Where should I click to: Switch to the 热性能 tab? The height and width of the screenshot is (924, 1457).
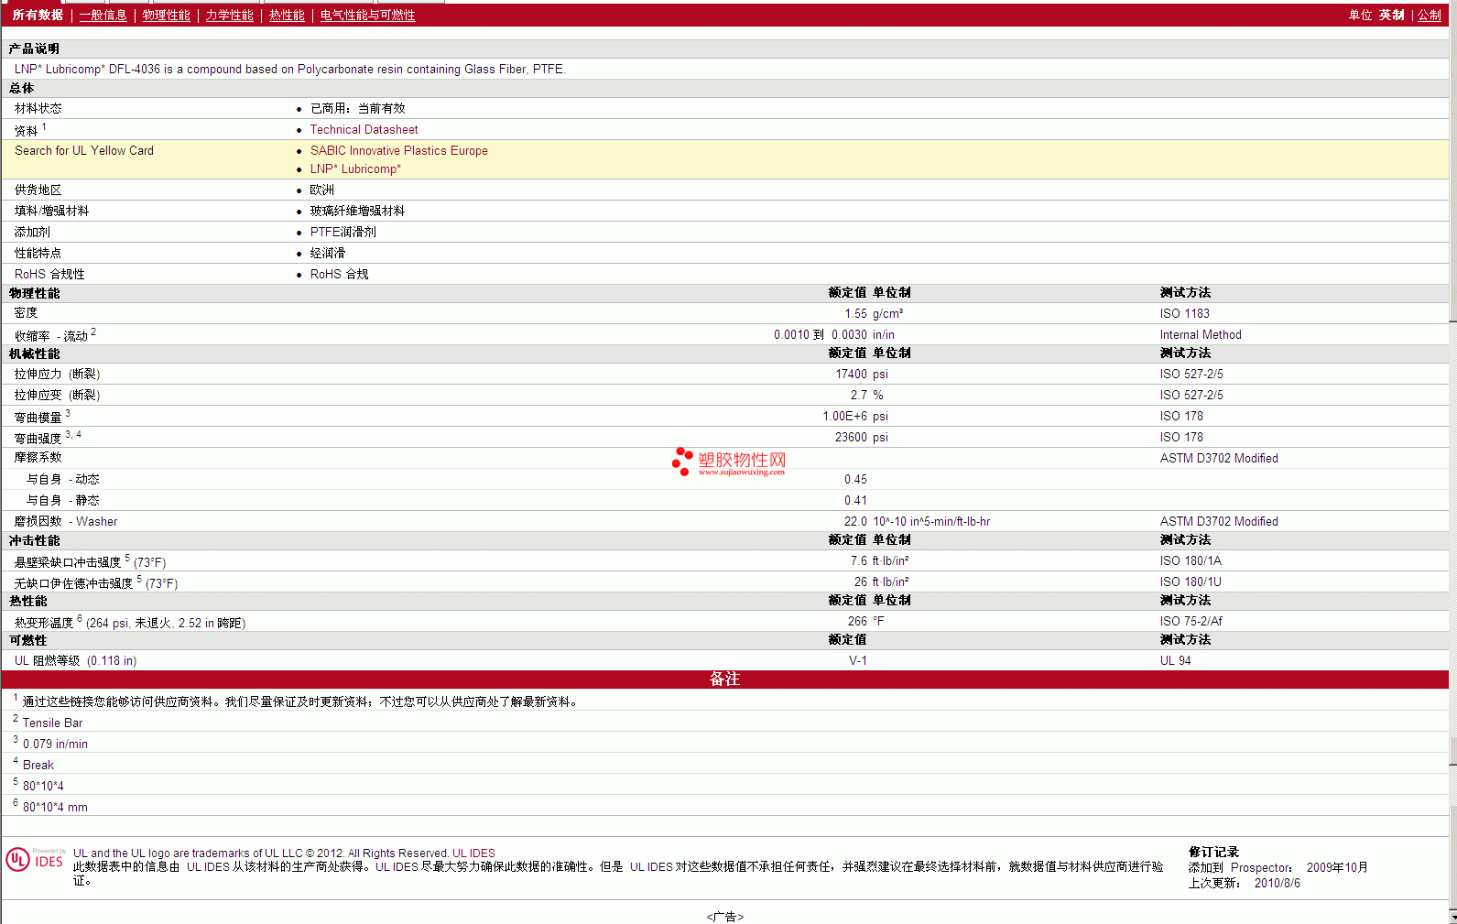287,16
